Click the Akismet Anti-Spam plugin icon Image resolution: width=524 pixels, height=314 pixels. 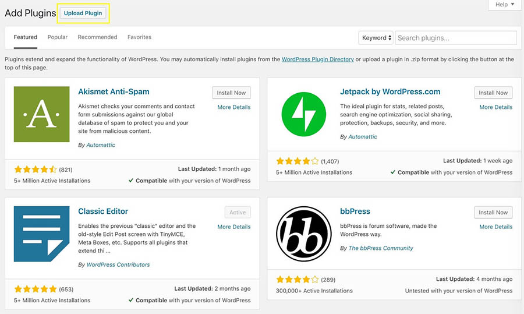tap(41, 114)
